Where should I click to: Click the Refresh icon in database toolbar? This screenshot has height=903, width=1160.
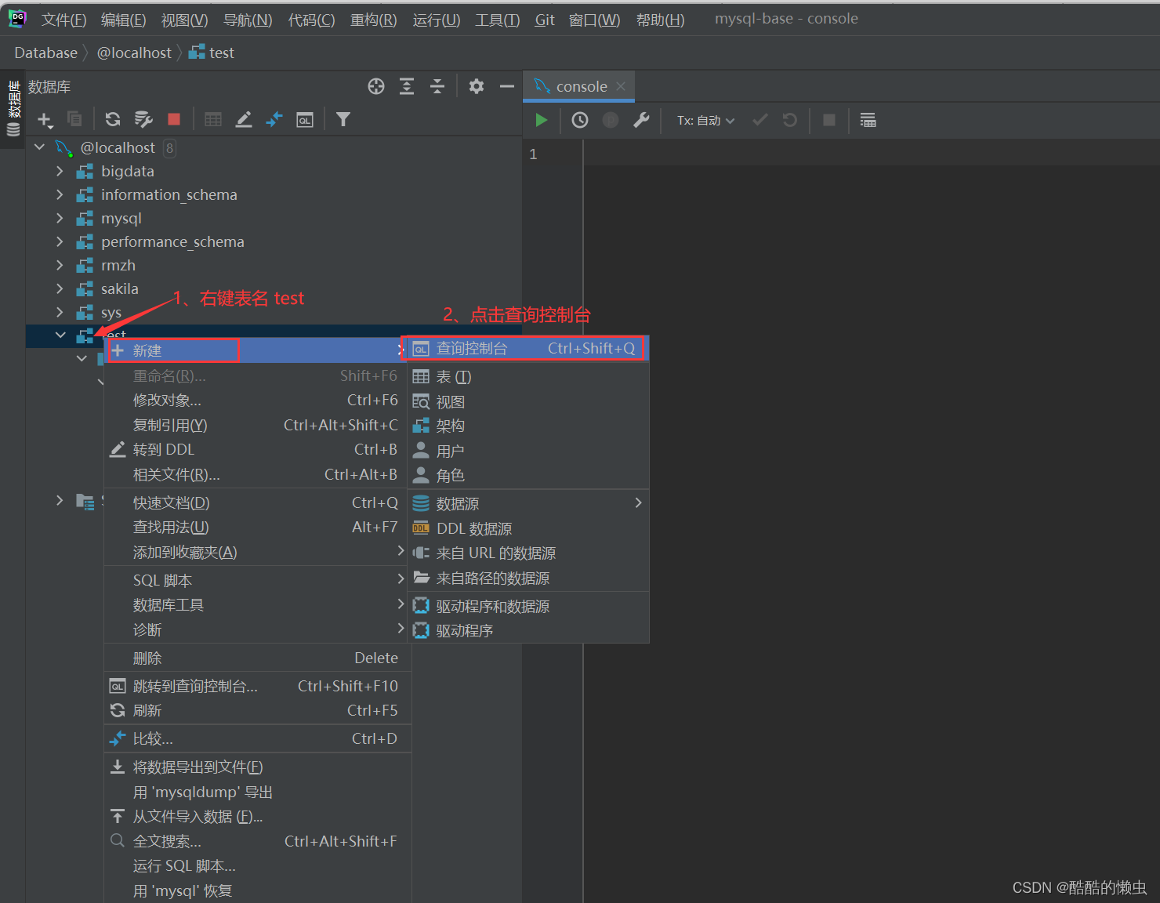(113, 119)
